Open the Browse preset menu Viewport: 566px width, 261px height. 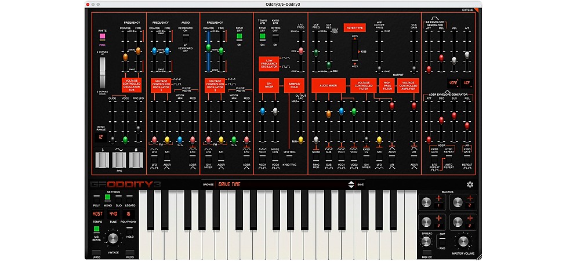(208, 184)
